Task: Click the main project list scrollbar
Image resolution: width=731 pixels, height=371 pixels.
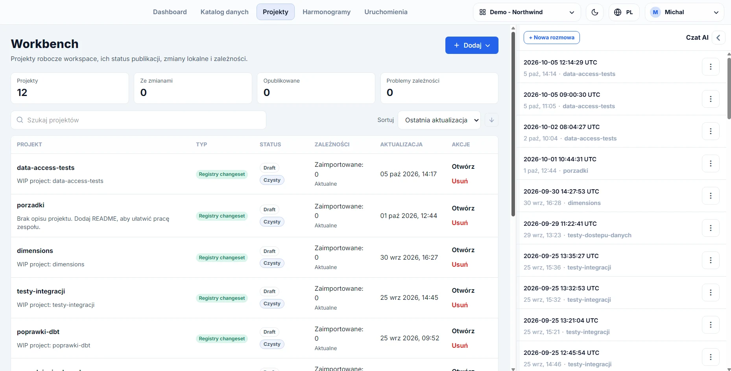Action: (x=513, y=124)
